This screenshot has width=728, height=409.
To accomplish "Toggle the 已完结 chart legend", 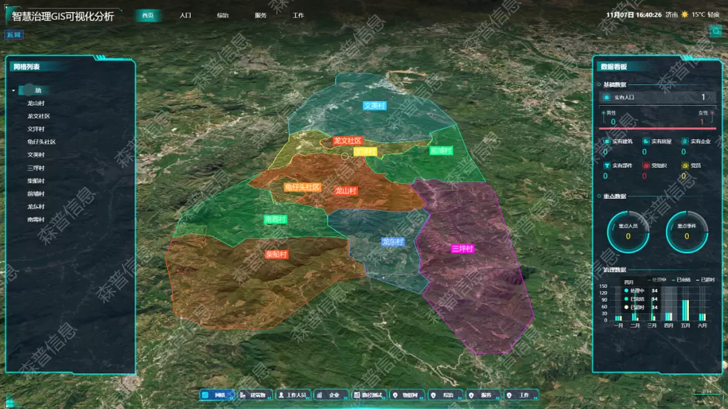I will pos(681,280).
